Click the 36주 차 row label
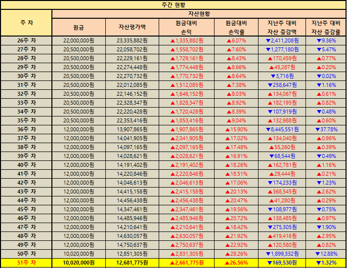This screenshot has width=347, height=268. coord(26,129)
